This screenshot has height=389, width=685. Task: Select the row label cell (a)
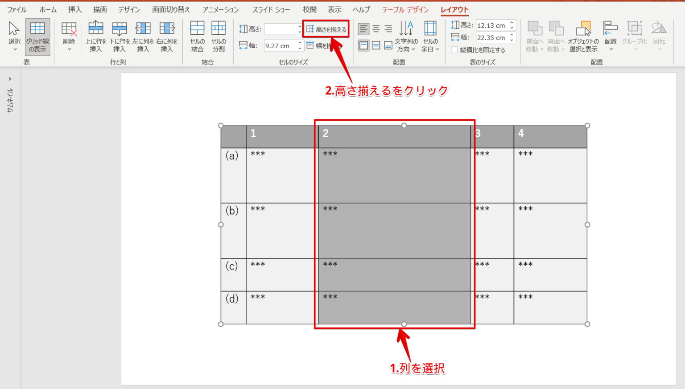[233, 176]
